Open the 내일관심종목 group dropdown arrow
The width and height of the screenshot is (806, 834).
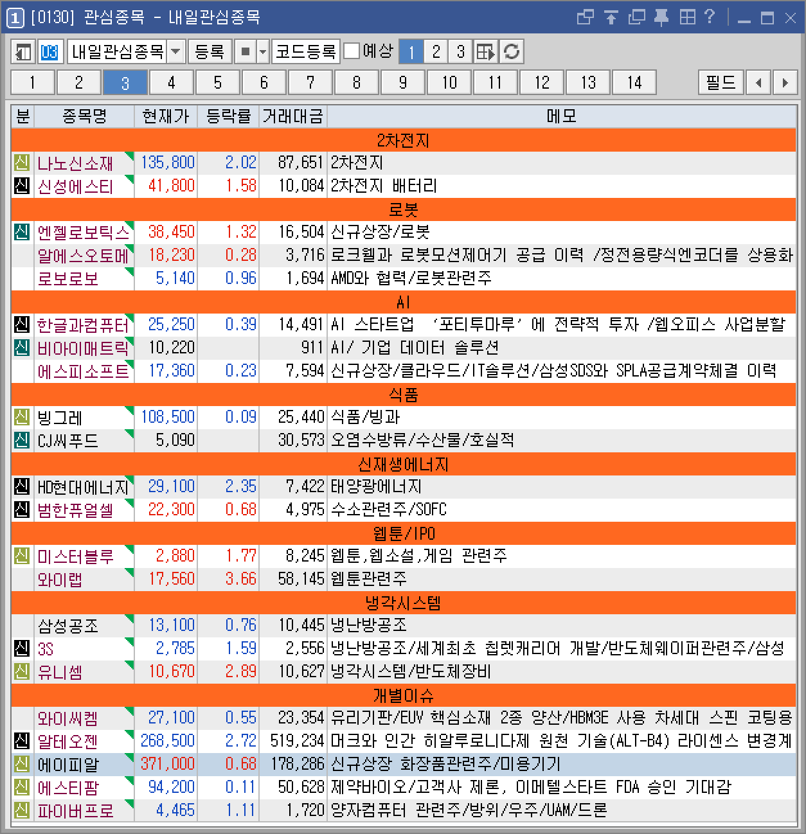point(176,51)
